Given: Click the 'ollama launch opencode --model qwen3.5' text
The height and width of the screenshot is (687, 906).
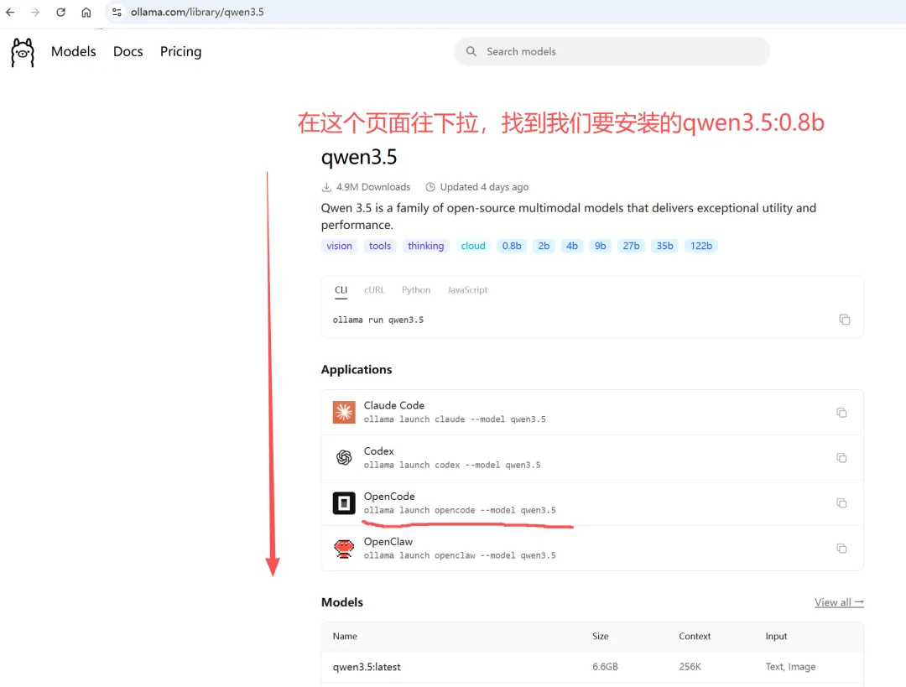Looking at the screenshot, I should [460, 510].
